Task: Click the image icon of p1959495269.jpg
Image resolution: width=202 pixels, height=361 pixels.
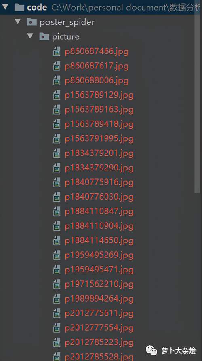Action: tap(57, 255)
